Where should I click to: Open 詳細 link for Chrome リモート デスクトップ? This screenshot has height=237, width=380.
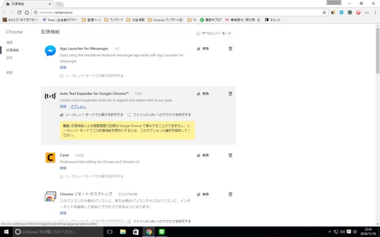point(63,213)
